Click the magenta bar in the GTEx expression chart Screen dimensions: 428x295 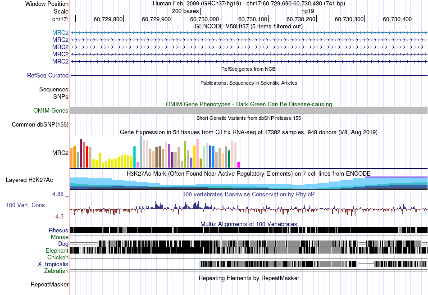tap(239, 164)
